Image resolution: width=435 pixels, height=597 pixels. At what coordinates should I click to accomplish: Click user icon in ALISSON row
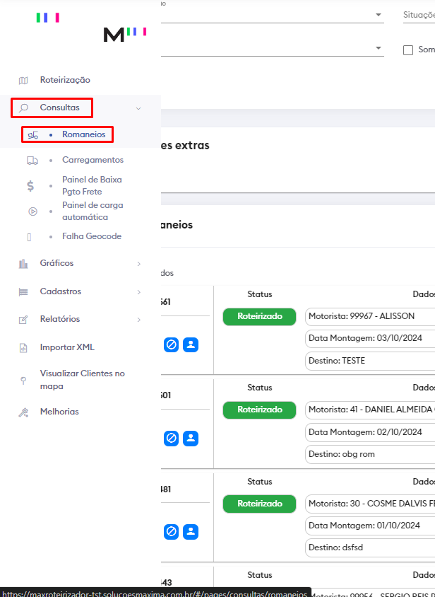[191, 344]
